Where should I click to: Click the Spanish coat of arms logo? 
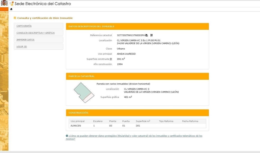click(4, 3)
